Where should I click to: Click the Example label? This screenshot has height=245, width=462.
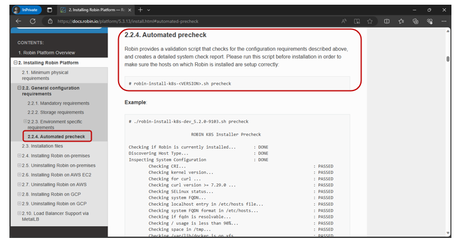tap(135, 102)
